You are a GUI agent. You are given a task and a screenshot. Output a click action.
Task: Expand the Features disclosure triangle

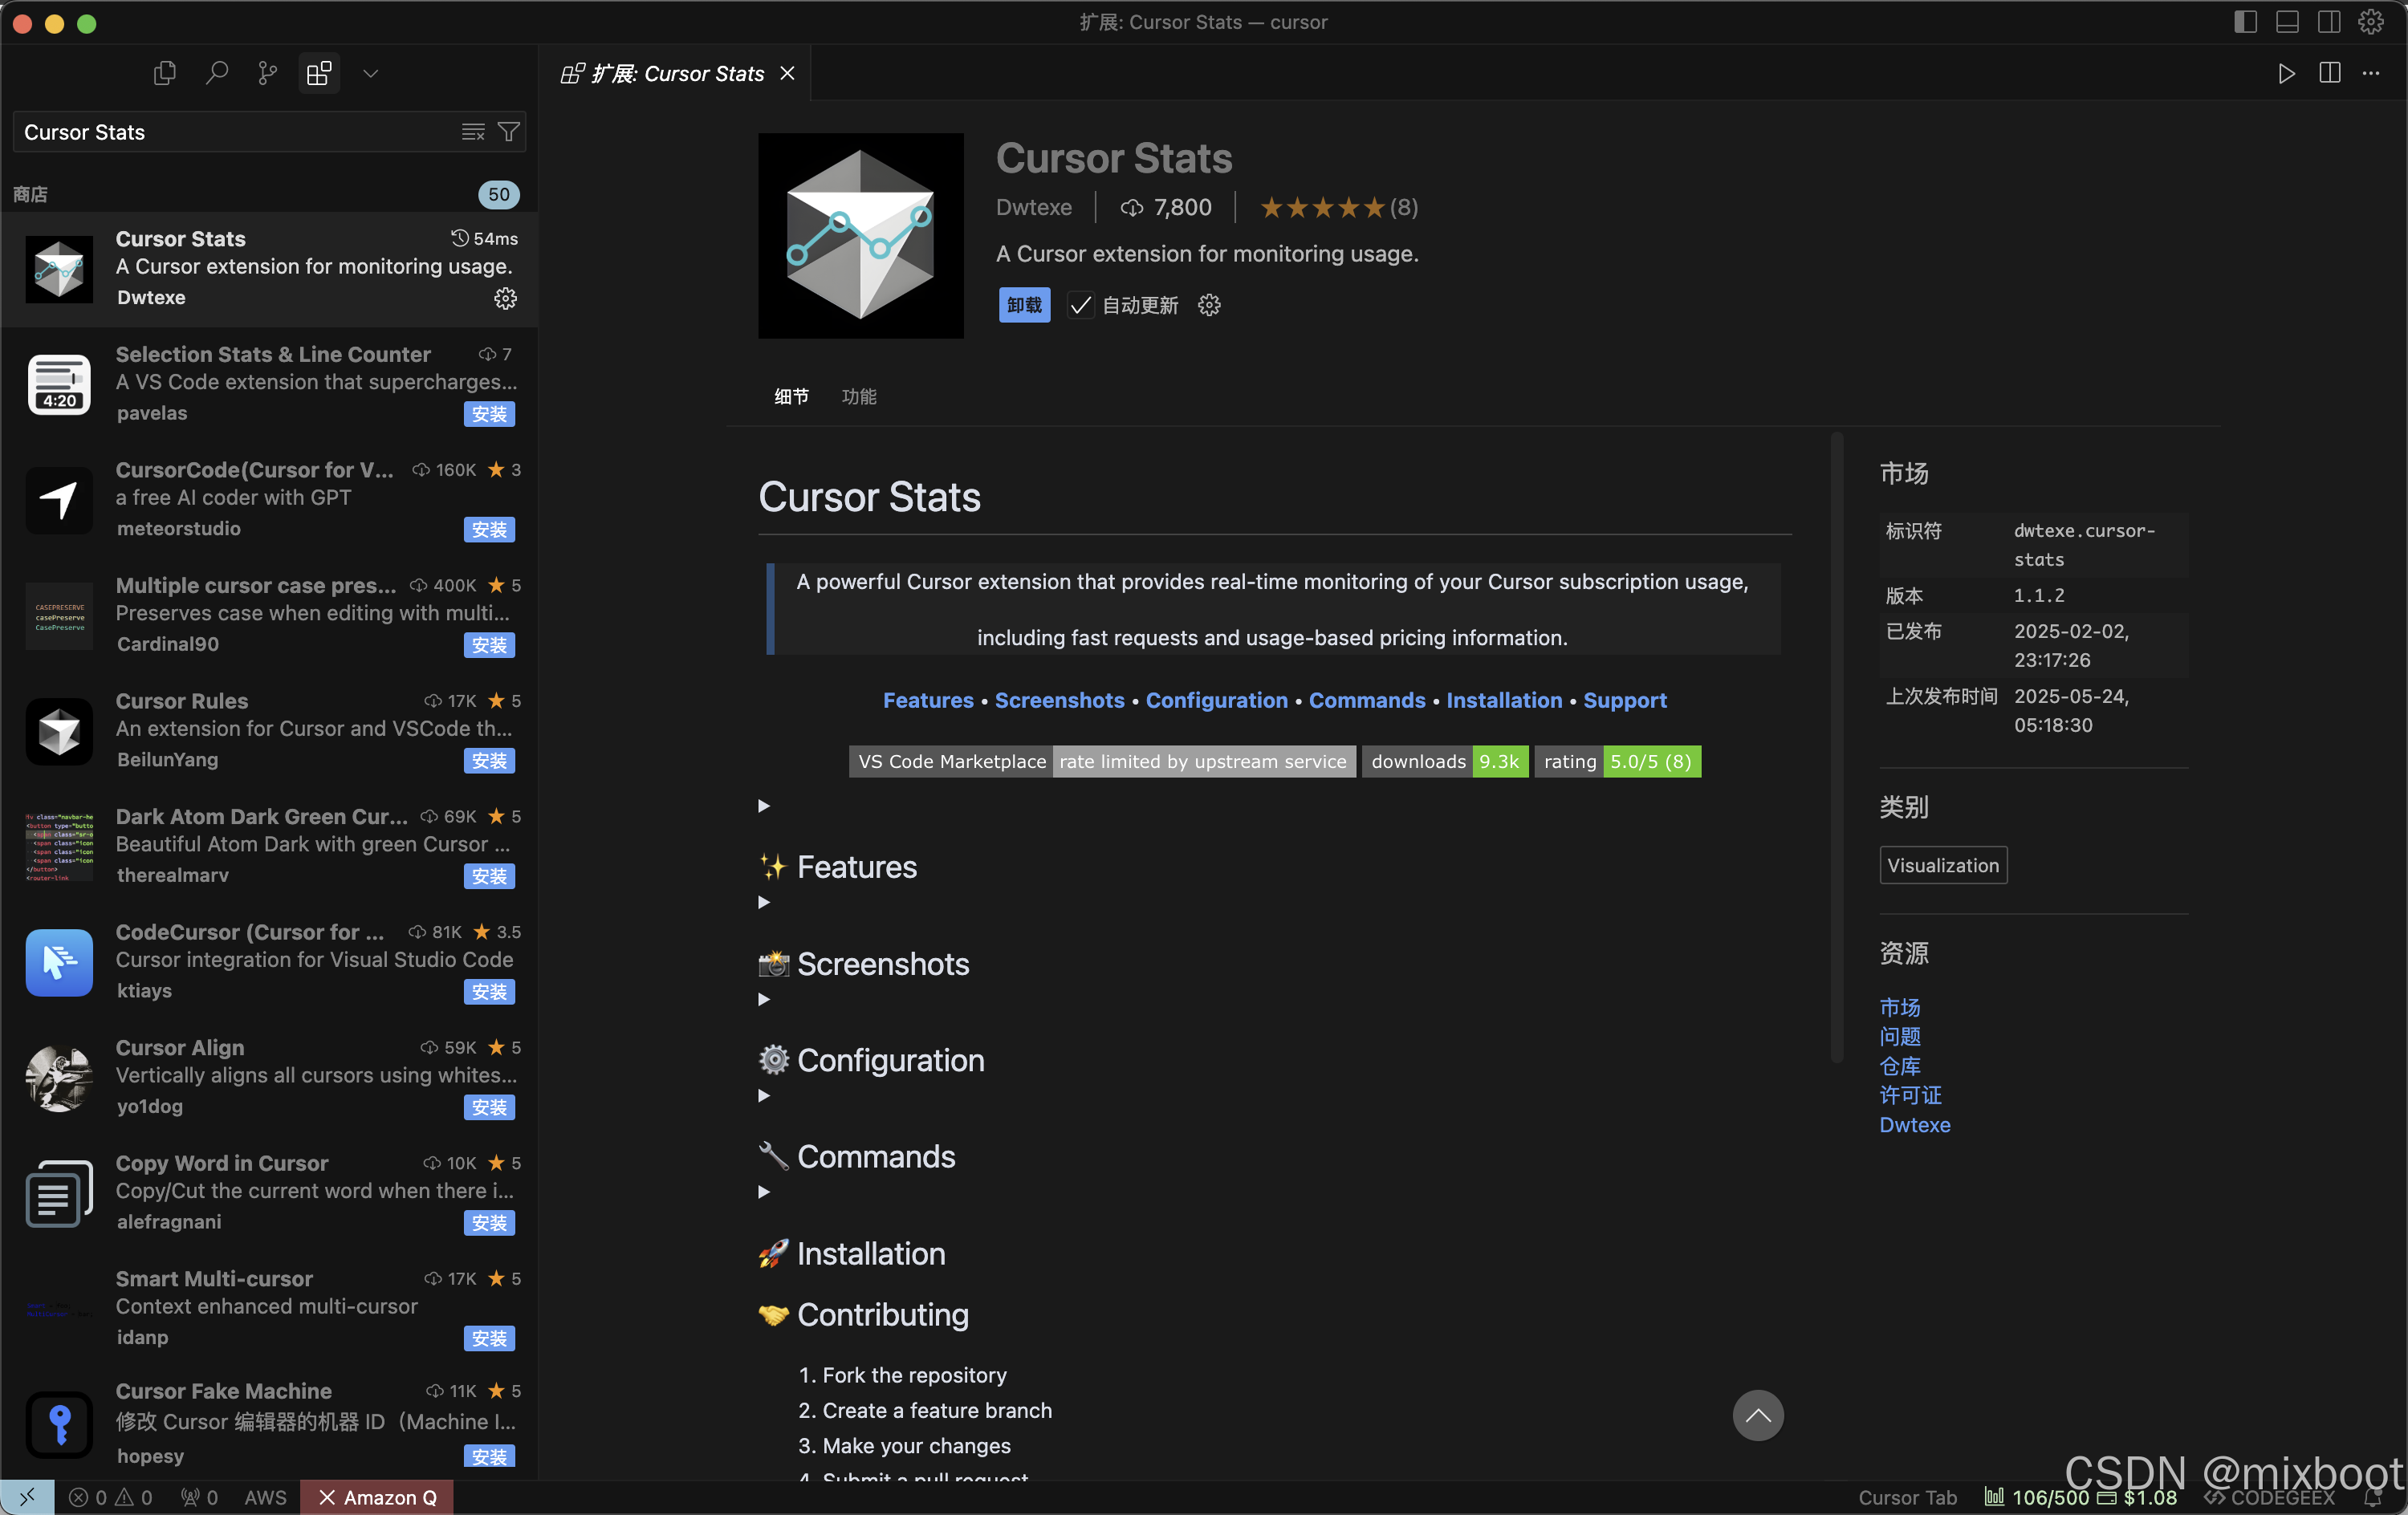764,902
